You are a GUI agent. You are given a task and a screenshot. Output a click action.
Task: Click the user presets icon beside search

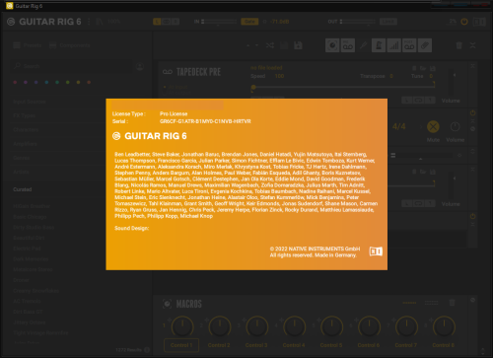pos(140,67)
